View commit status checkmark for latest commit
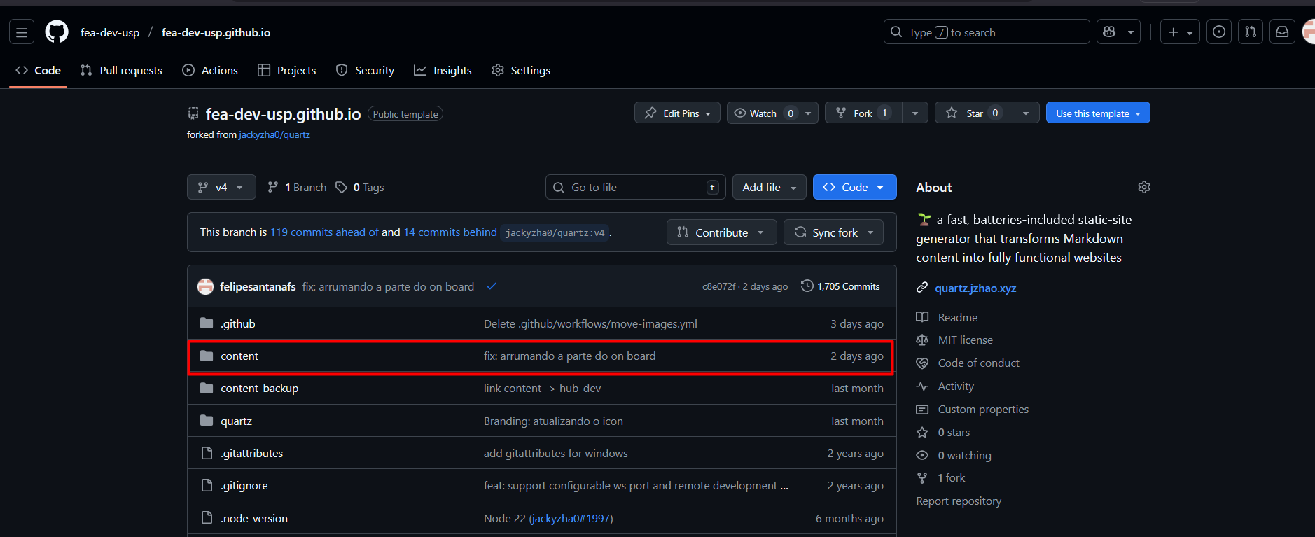The image size is (1315, 537). click(x=492, y=286)
